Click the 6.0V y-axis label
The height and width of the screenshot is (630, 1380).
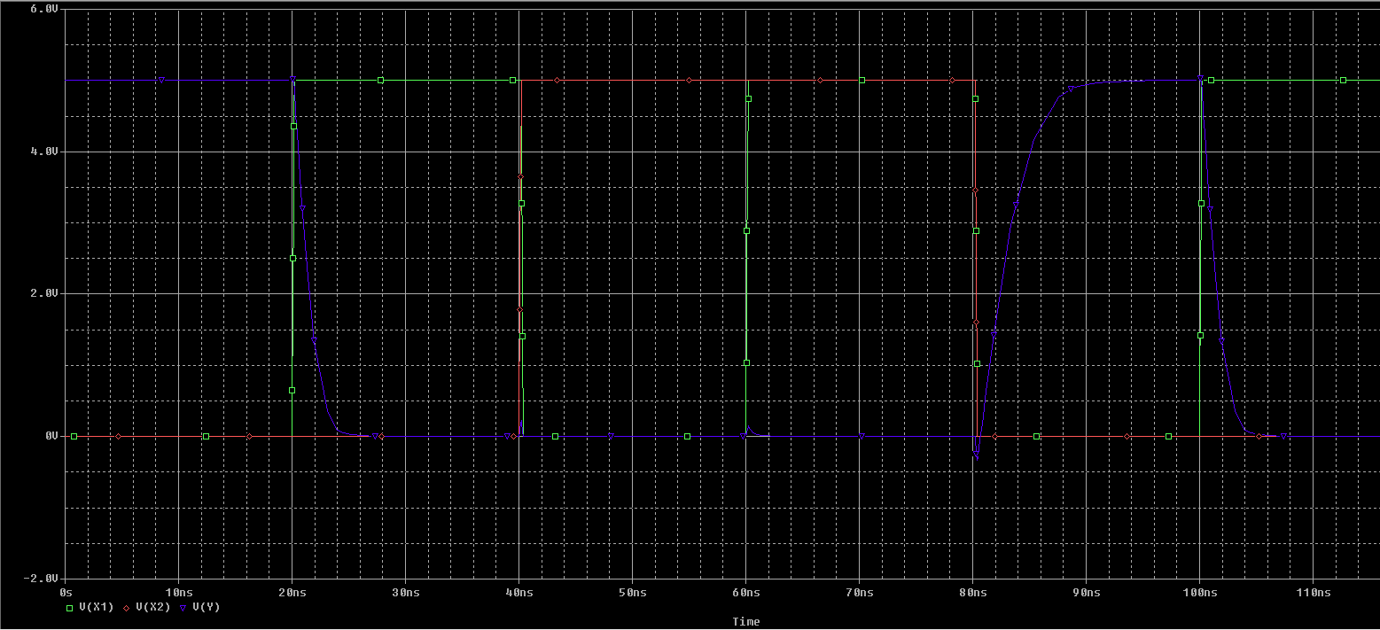click(x=43, y=9)
